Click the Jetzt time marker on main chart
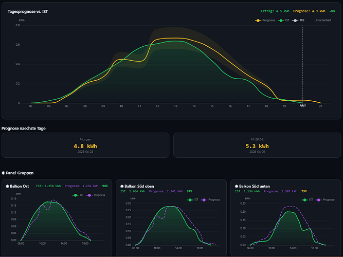This screenshot has height=257, width=343. tap(302, 105)
